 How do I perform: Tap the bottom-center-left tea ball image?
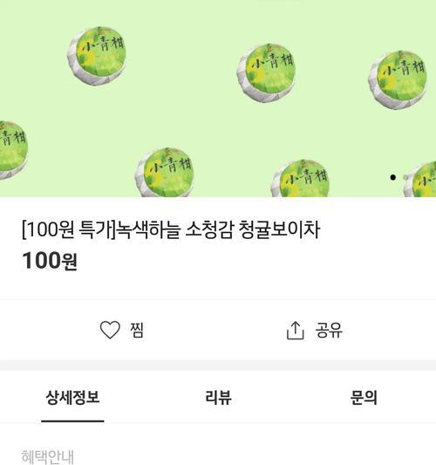click(164, 172)
